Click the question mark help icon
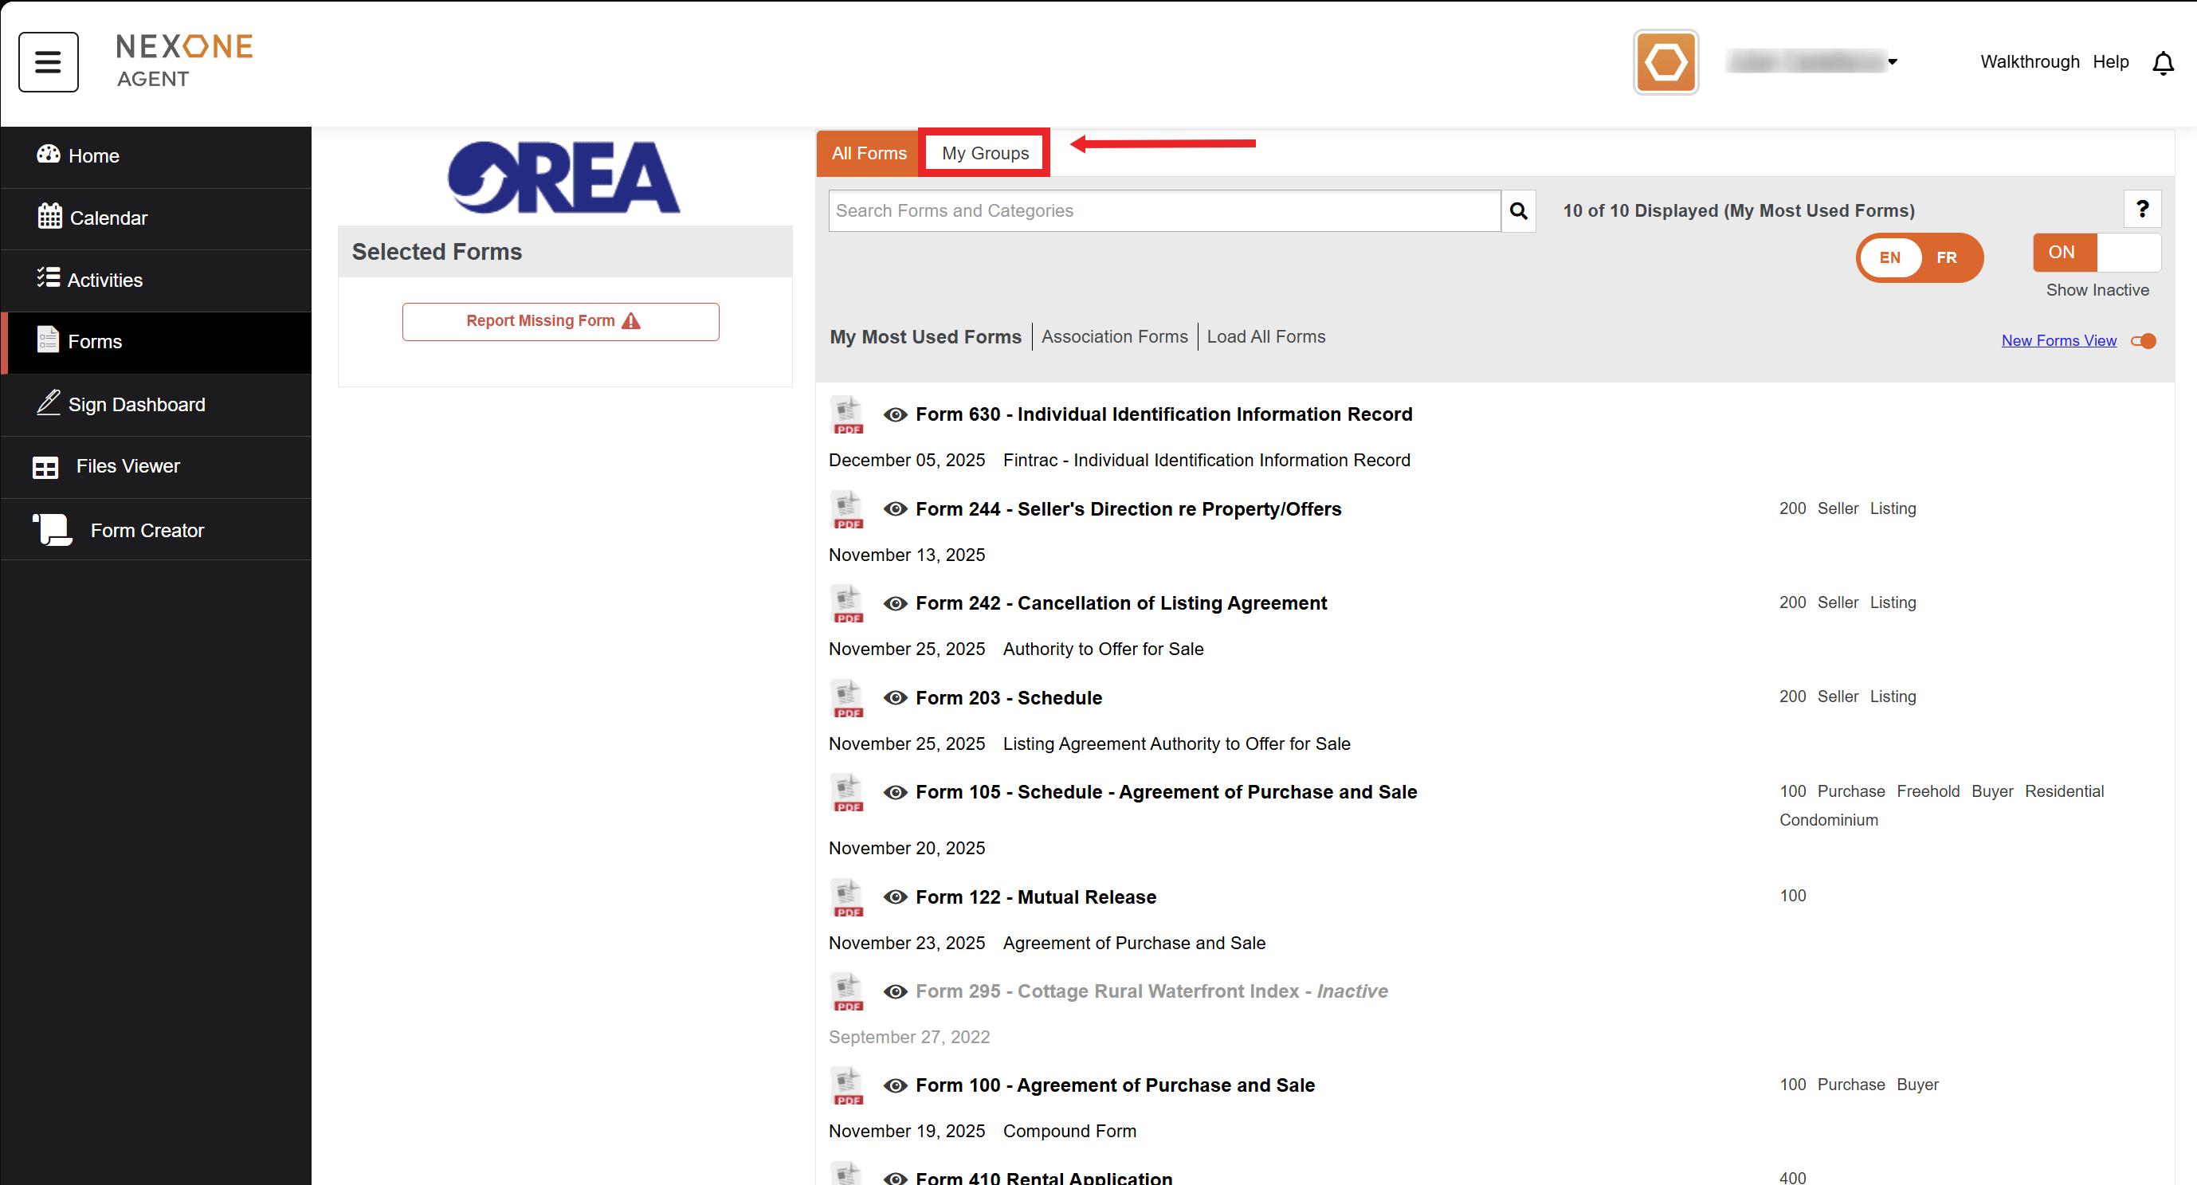 (2141, 209)
